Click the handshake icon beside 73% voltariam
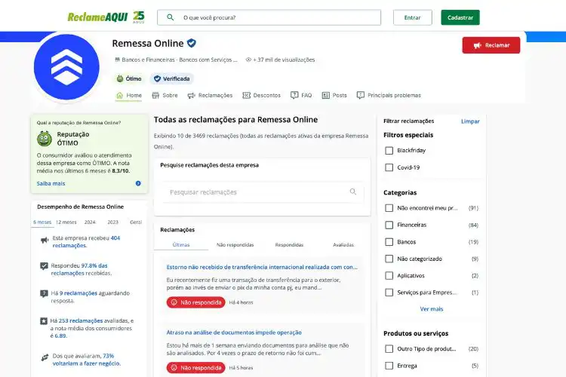 pyautogui.click(x=45, y=358)
